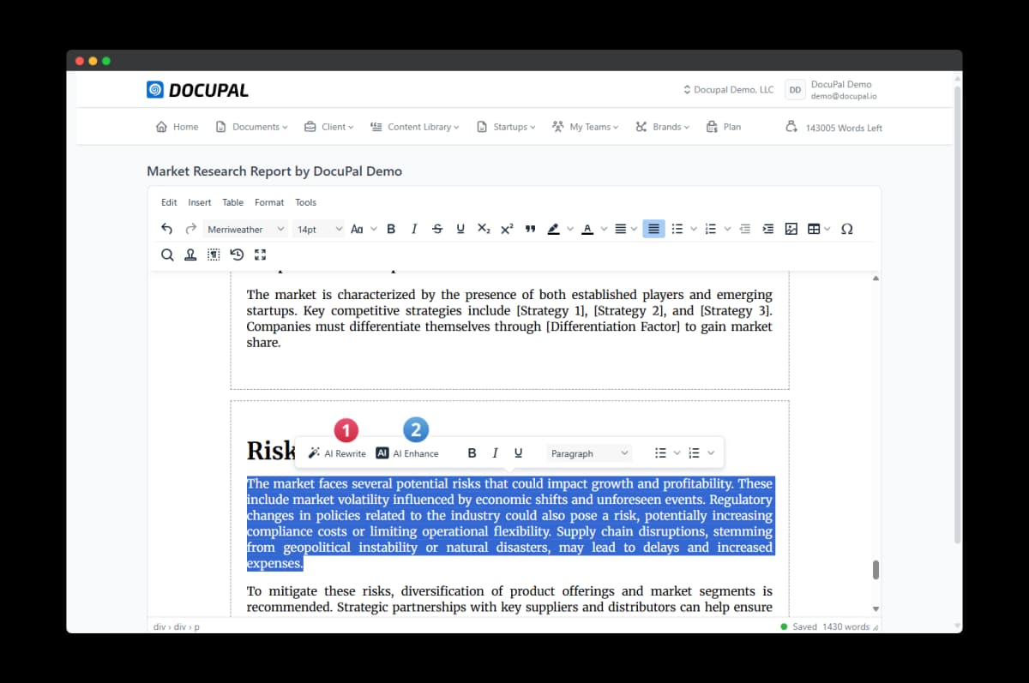This screenshot has height=683, width=1029.
Task: Open the find and replace magnifier icon
Action: [x=167, y=255]
